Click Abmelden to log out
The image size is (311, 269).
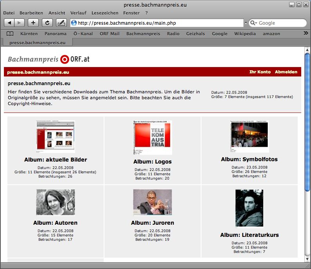coord(286,72)
